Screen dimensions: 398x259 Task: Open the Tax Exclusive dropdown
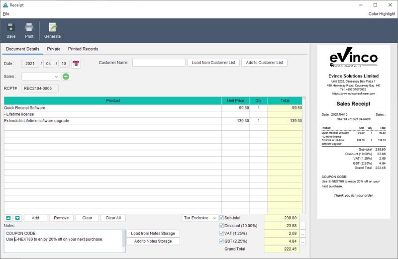[x=200, y=218]
